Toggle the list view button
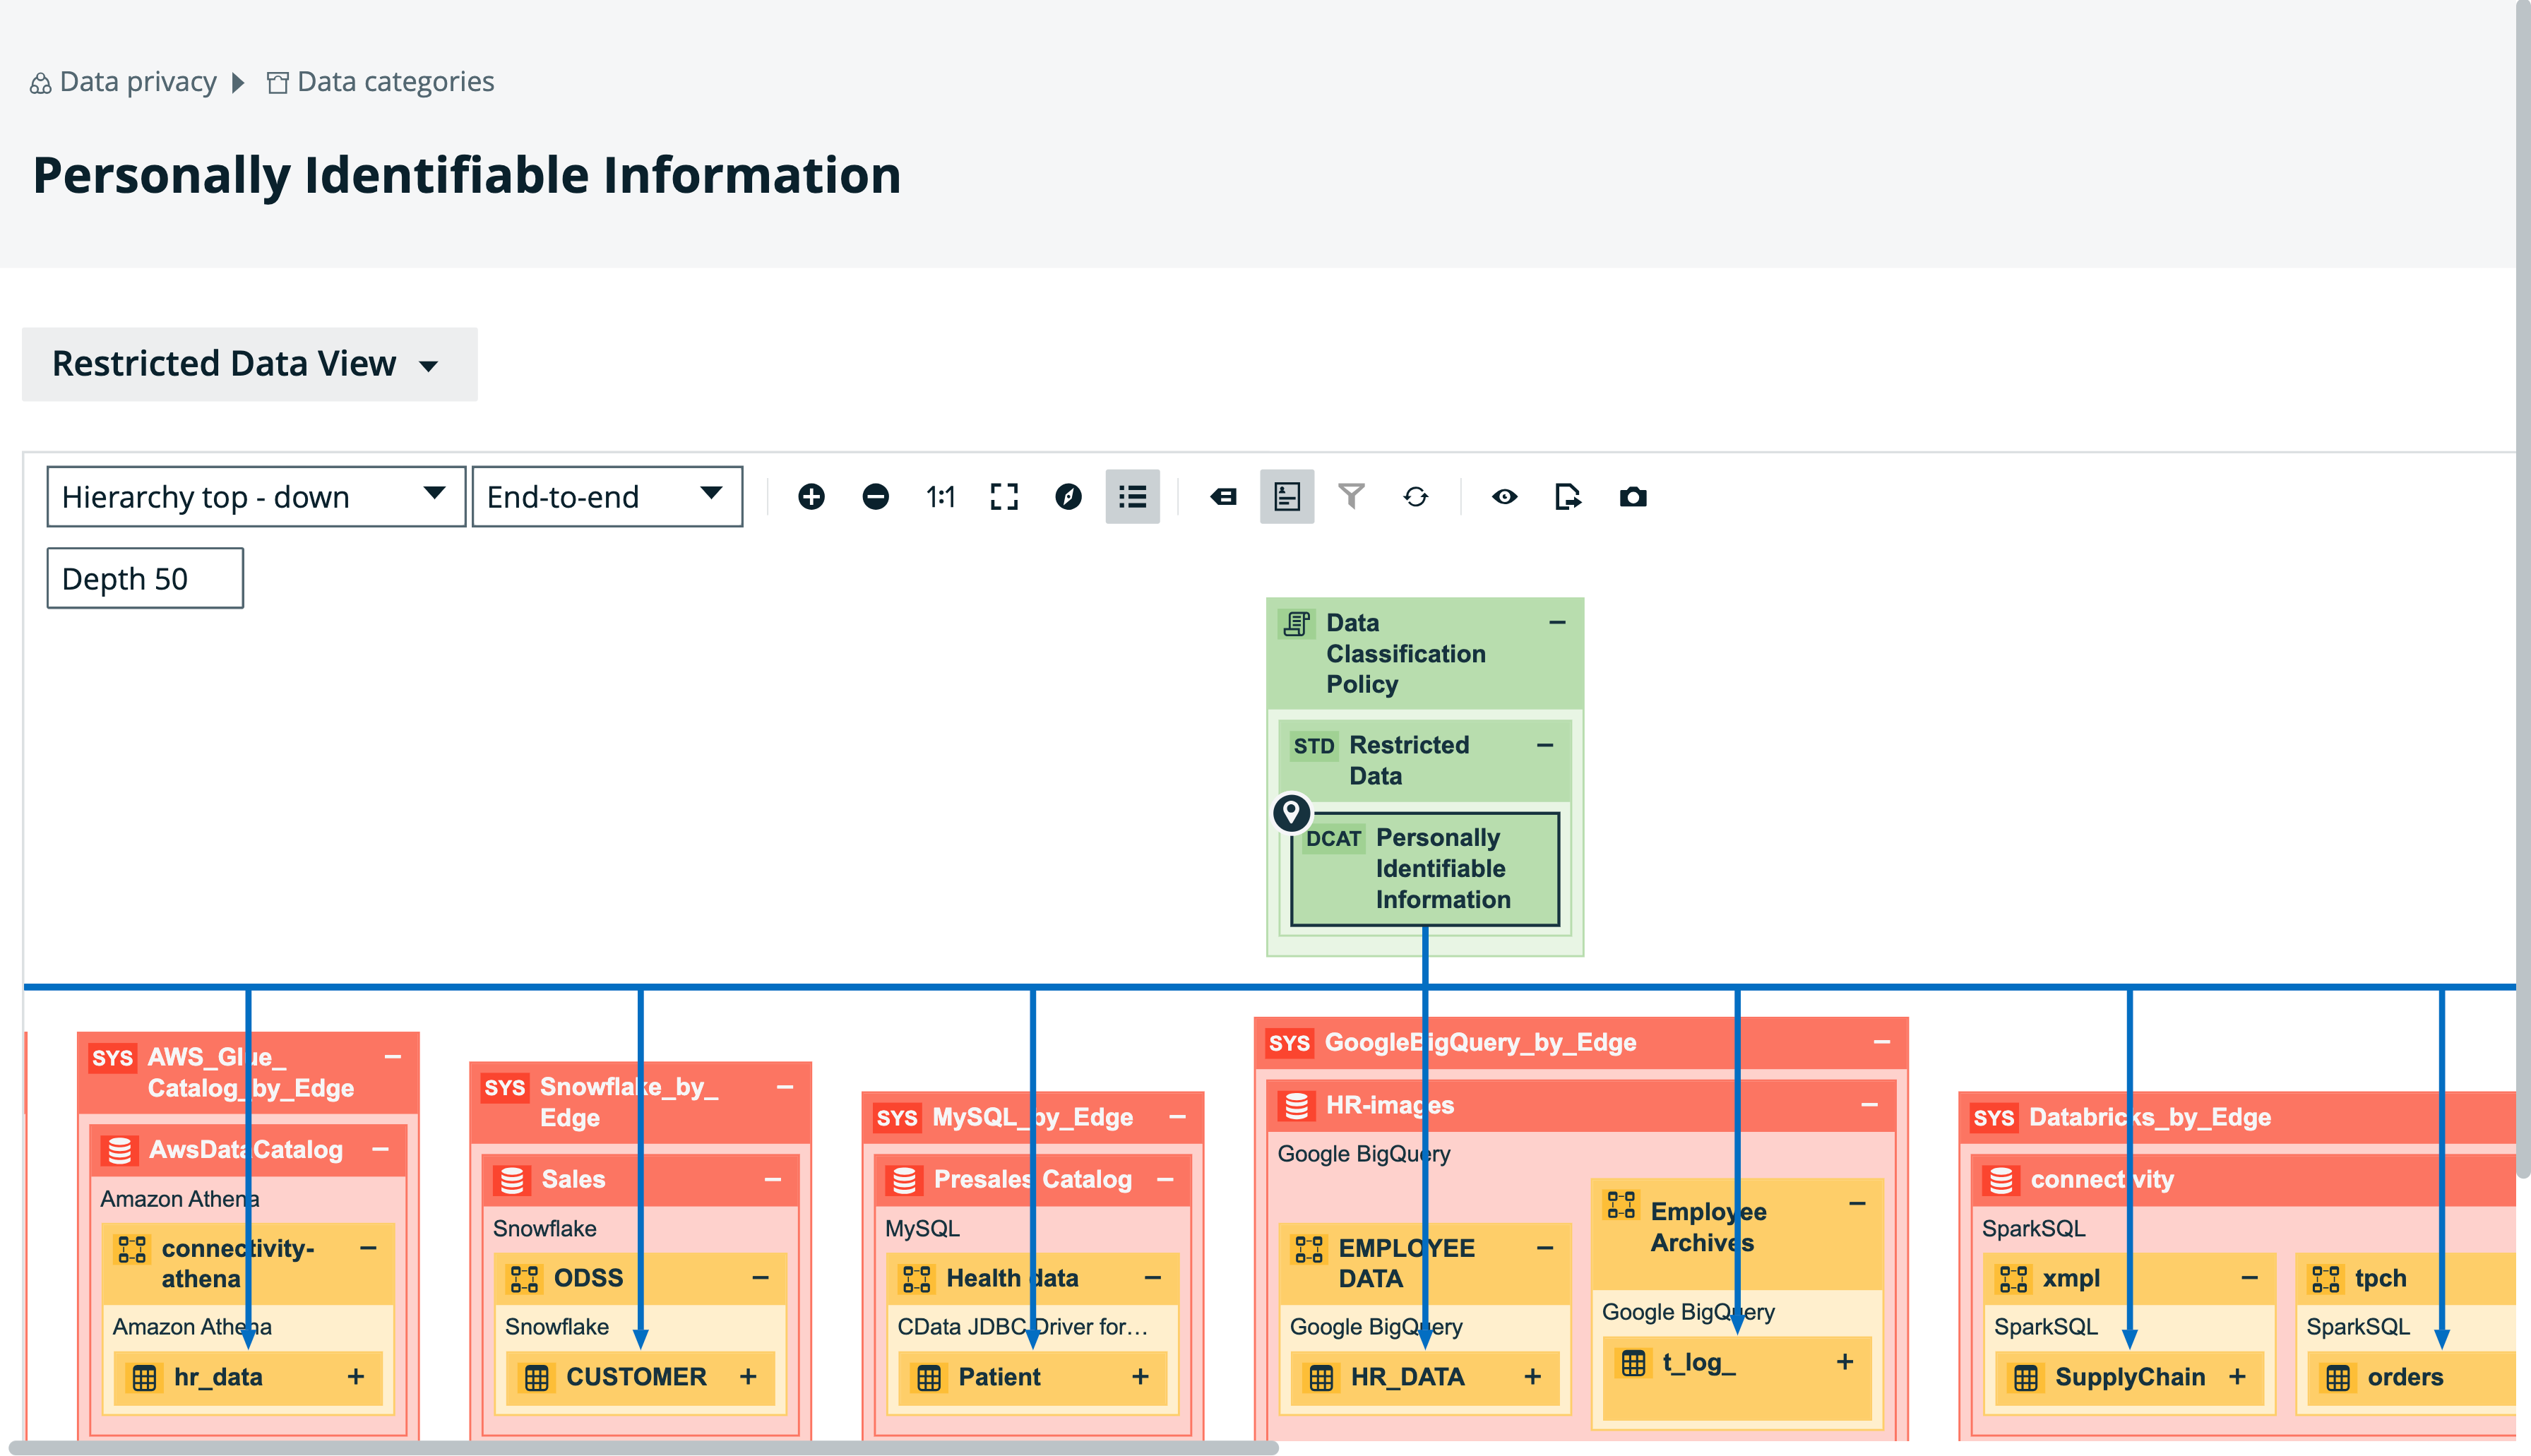This screenshot has height=1456, width=2531. pos(1132,497)
